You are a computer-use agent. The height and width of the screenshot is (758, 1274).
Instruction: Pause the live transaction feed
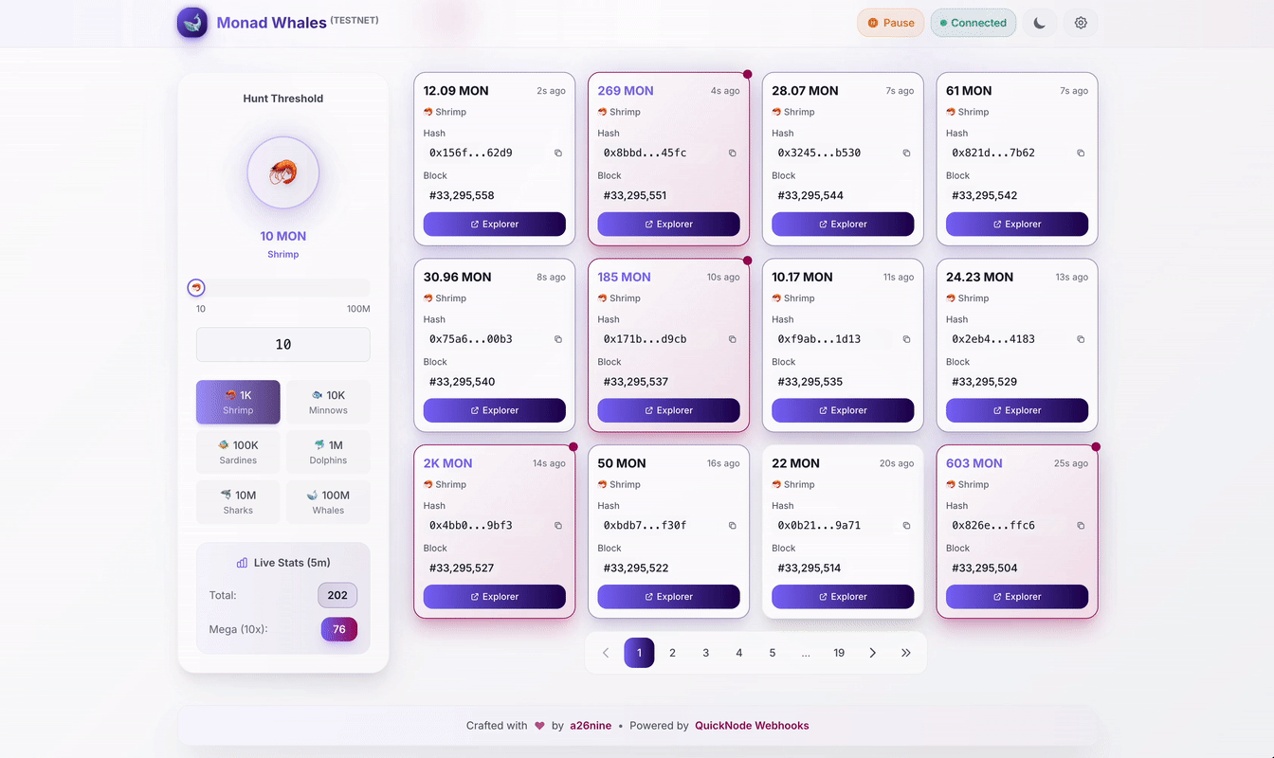(890, 23)
